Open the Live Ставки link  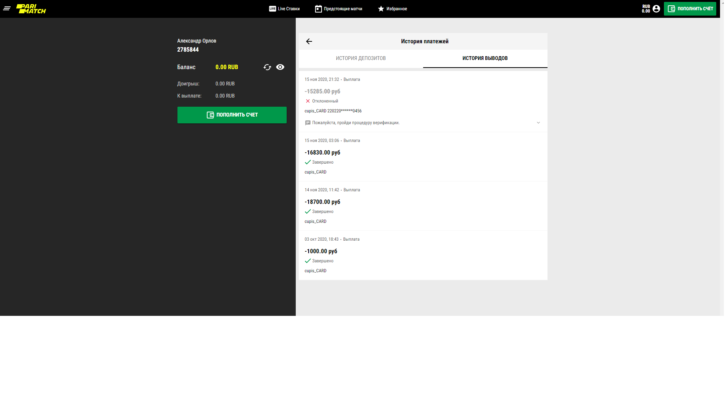click(x=289, y=9)
